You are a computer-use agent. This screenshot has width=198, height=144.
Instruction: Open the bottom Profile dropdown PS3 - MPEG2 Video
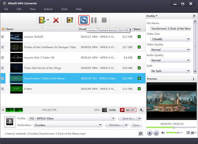[72, 119]
